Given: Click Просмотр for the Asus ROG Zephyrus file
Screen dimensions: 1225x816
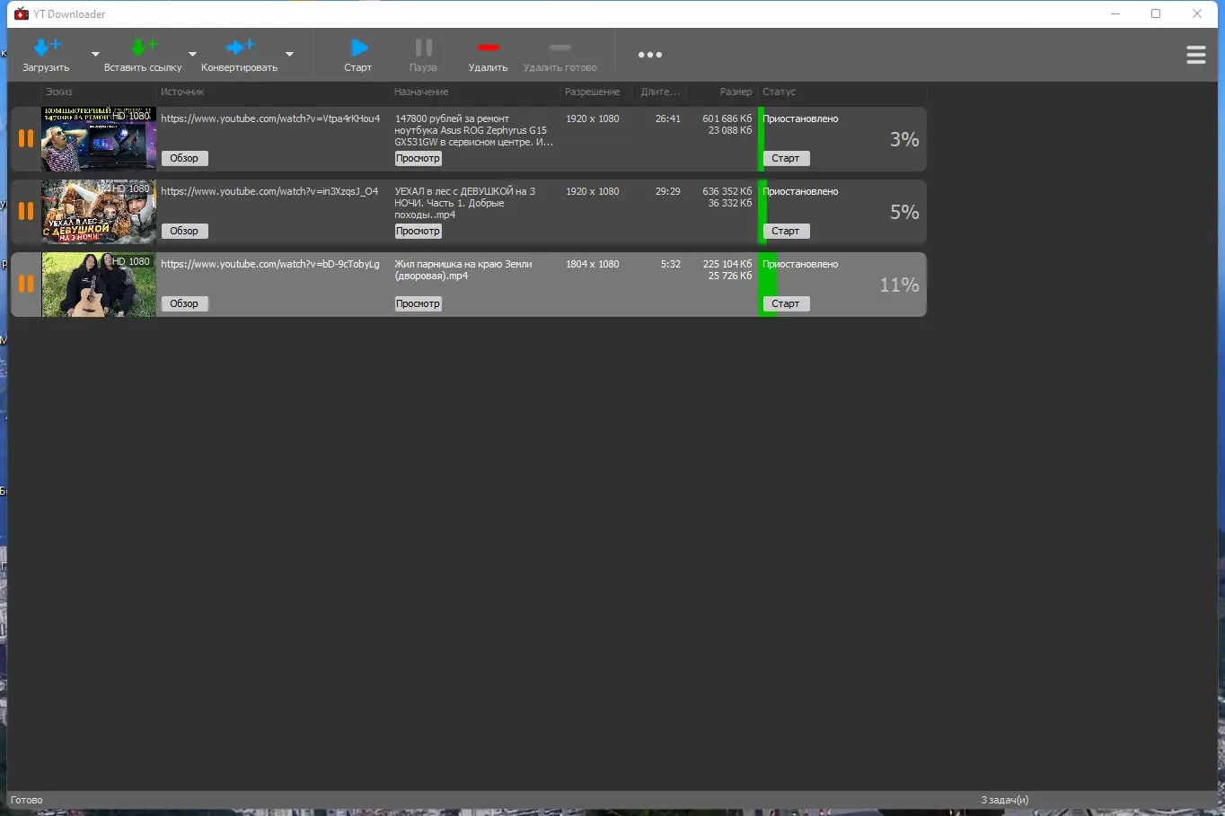Looking at the screenshot, I should tap(419, 158).
